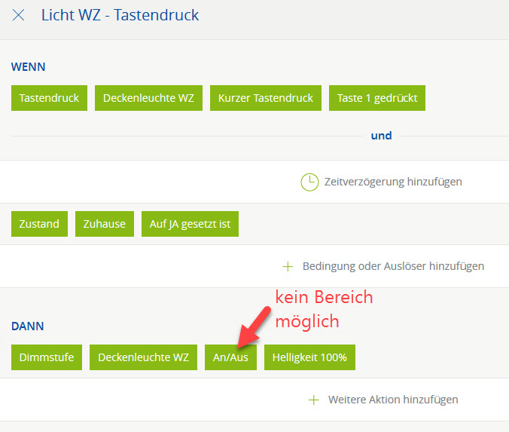The height and width of the screenshot is (432, 509).
Task: Open Deckenleuchte WZ device in DANN section
Action: (x=143, y=357)
